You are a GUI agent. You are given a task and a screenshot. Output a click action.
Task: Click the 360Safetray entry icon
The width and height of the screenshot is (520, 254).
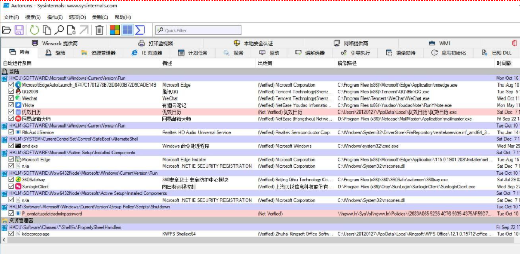point(18,180)
